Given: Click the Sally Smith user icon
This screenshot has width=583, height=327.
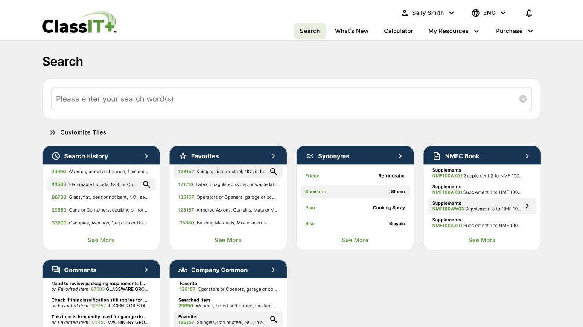Looking at the screenshot, I should coord(405,13).
